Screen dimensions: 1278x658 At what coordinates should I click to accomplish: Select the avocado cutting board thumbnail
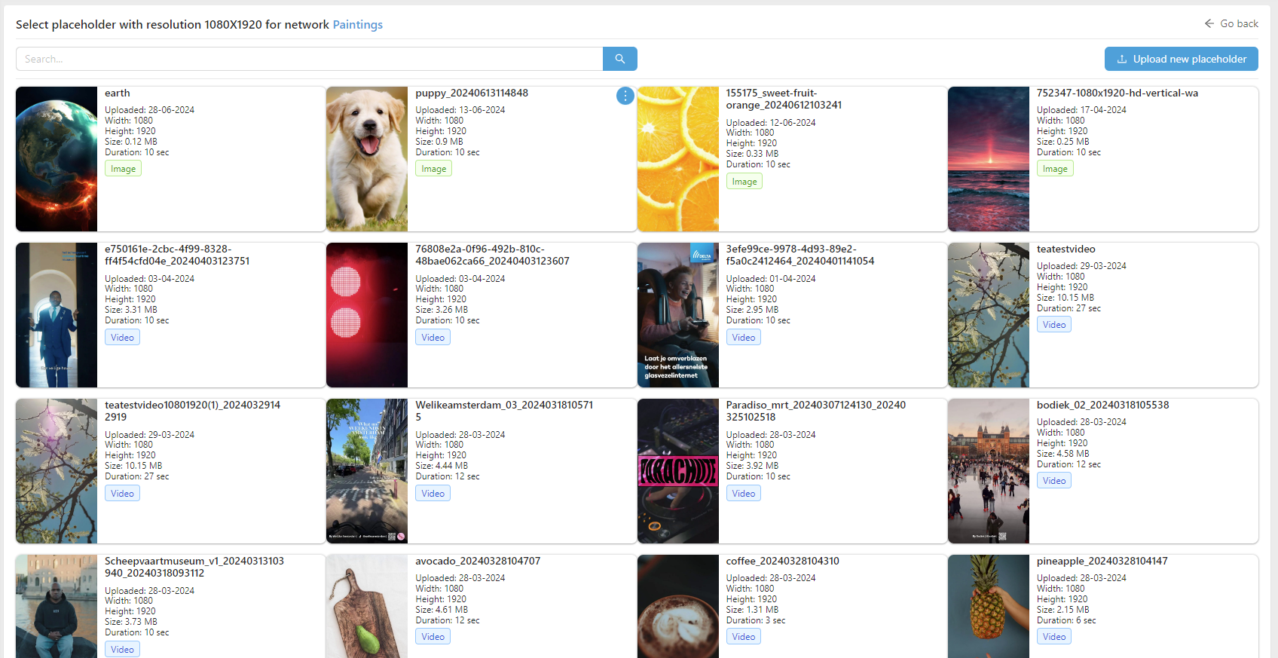(x=367, y=607)
